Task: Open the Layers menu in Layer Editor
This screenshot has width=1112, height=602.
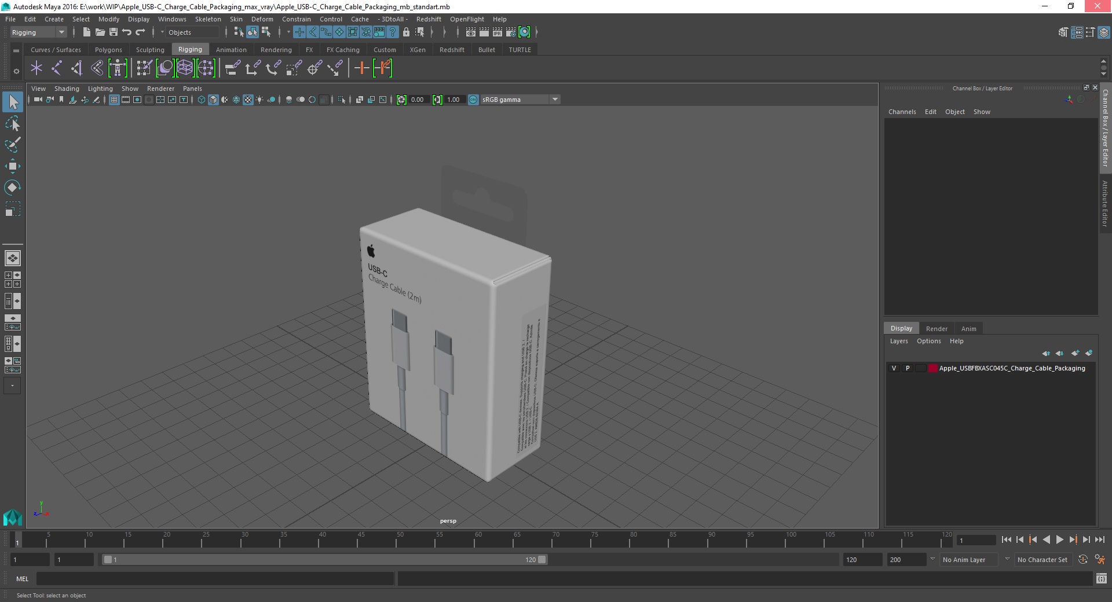Action: 899,341
